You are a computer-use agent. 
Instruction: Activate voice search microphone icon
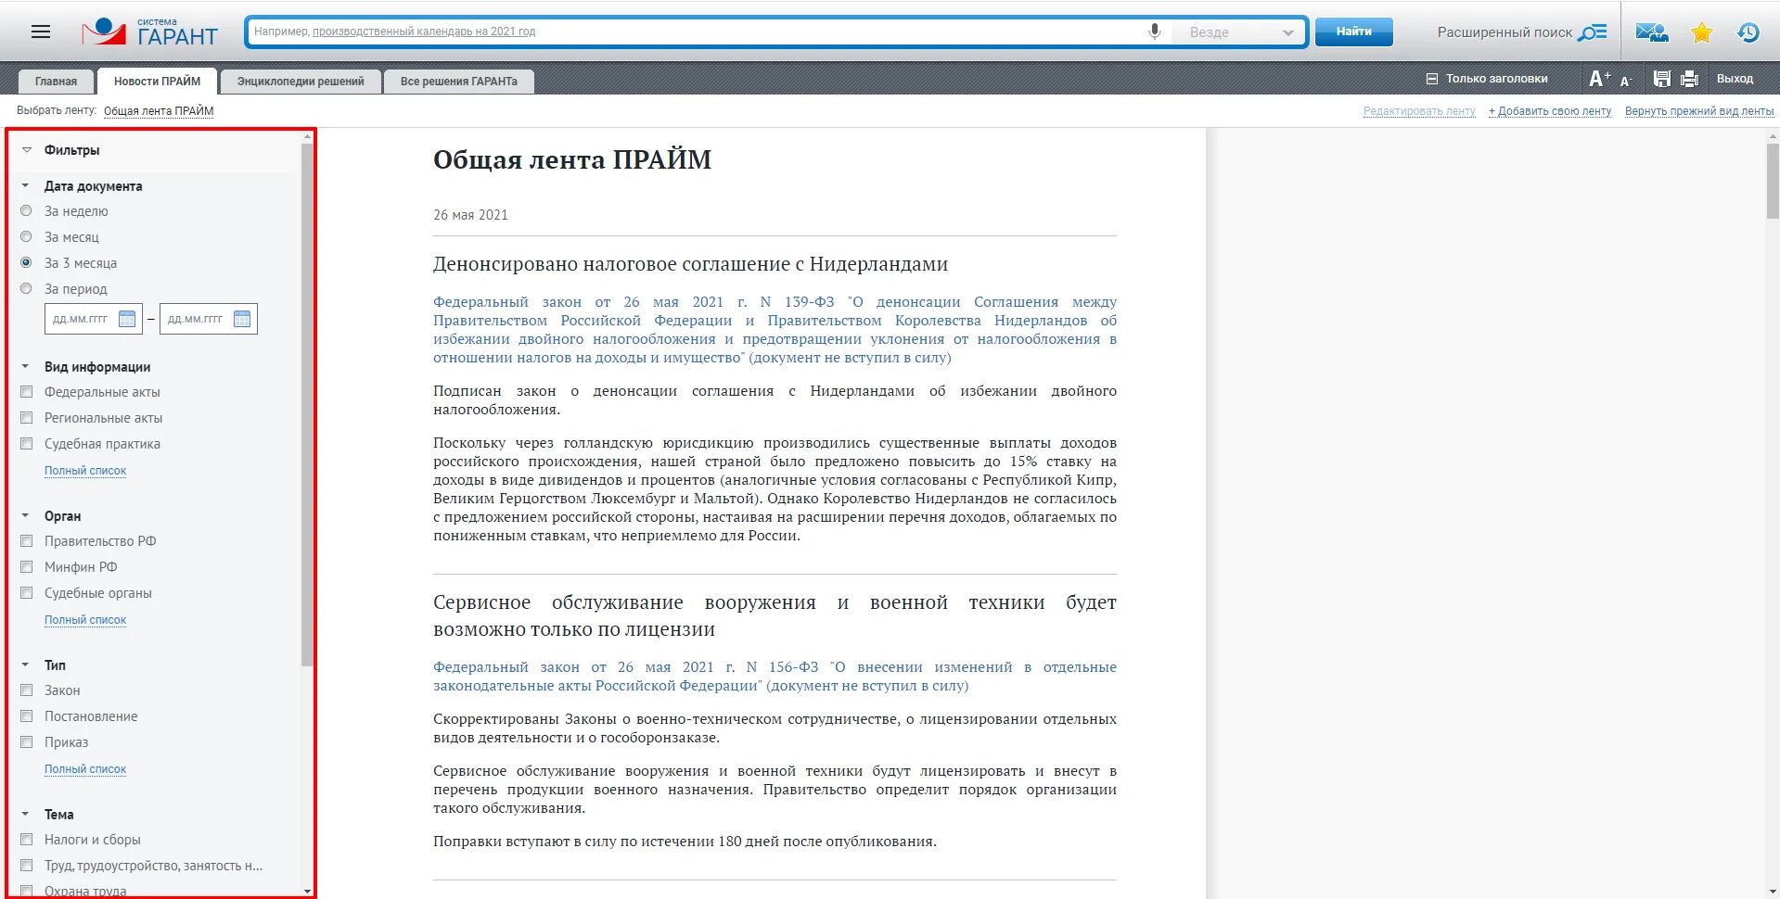click(1155, 32)
